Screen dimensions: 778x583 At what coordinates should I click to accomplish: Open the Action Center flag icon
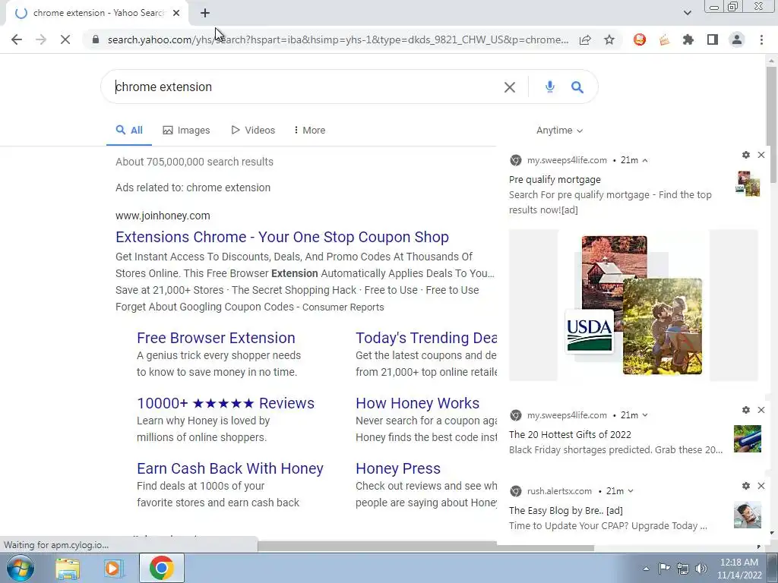coord(664,568)
